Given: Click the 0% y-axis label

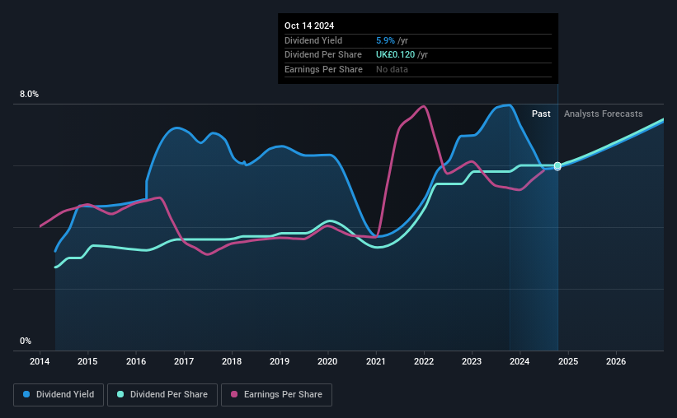Looking at the screenshot, I should pos(26,341).
